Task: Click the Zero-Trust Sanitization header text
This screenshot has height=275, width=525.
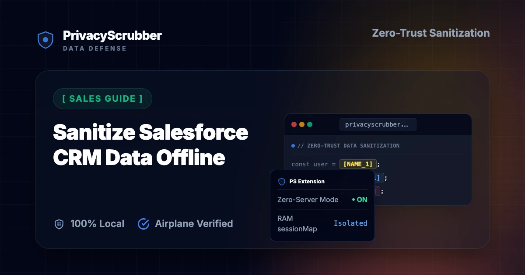Action: (x=431, y=33)
